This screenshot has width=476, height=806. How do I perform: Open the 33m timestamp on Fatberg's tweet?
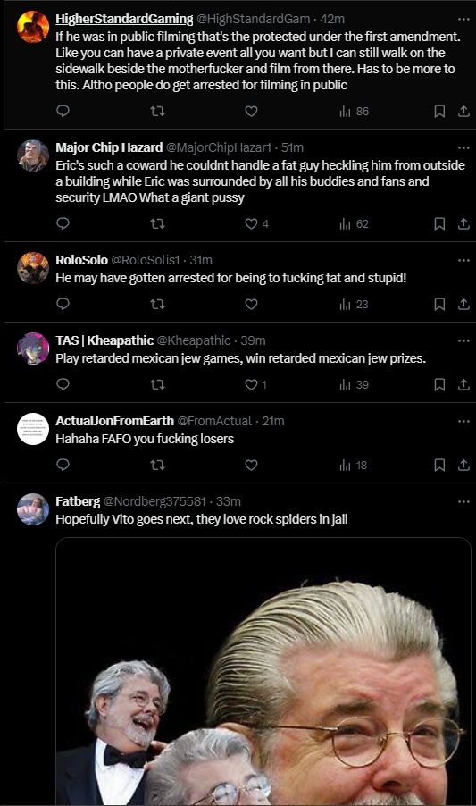coord(229,501)
